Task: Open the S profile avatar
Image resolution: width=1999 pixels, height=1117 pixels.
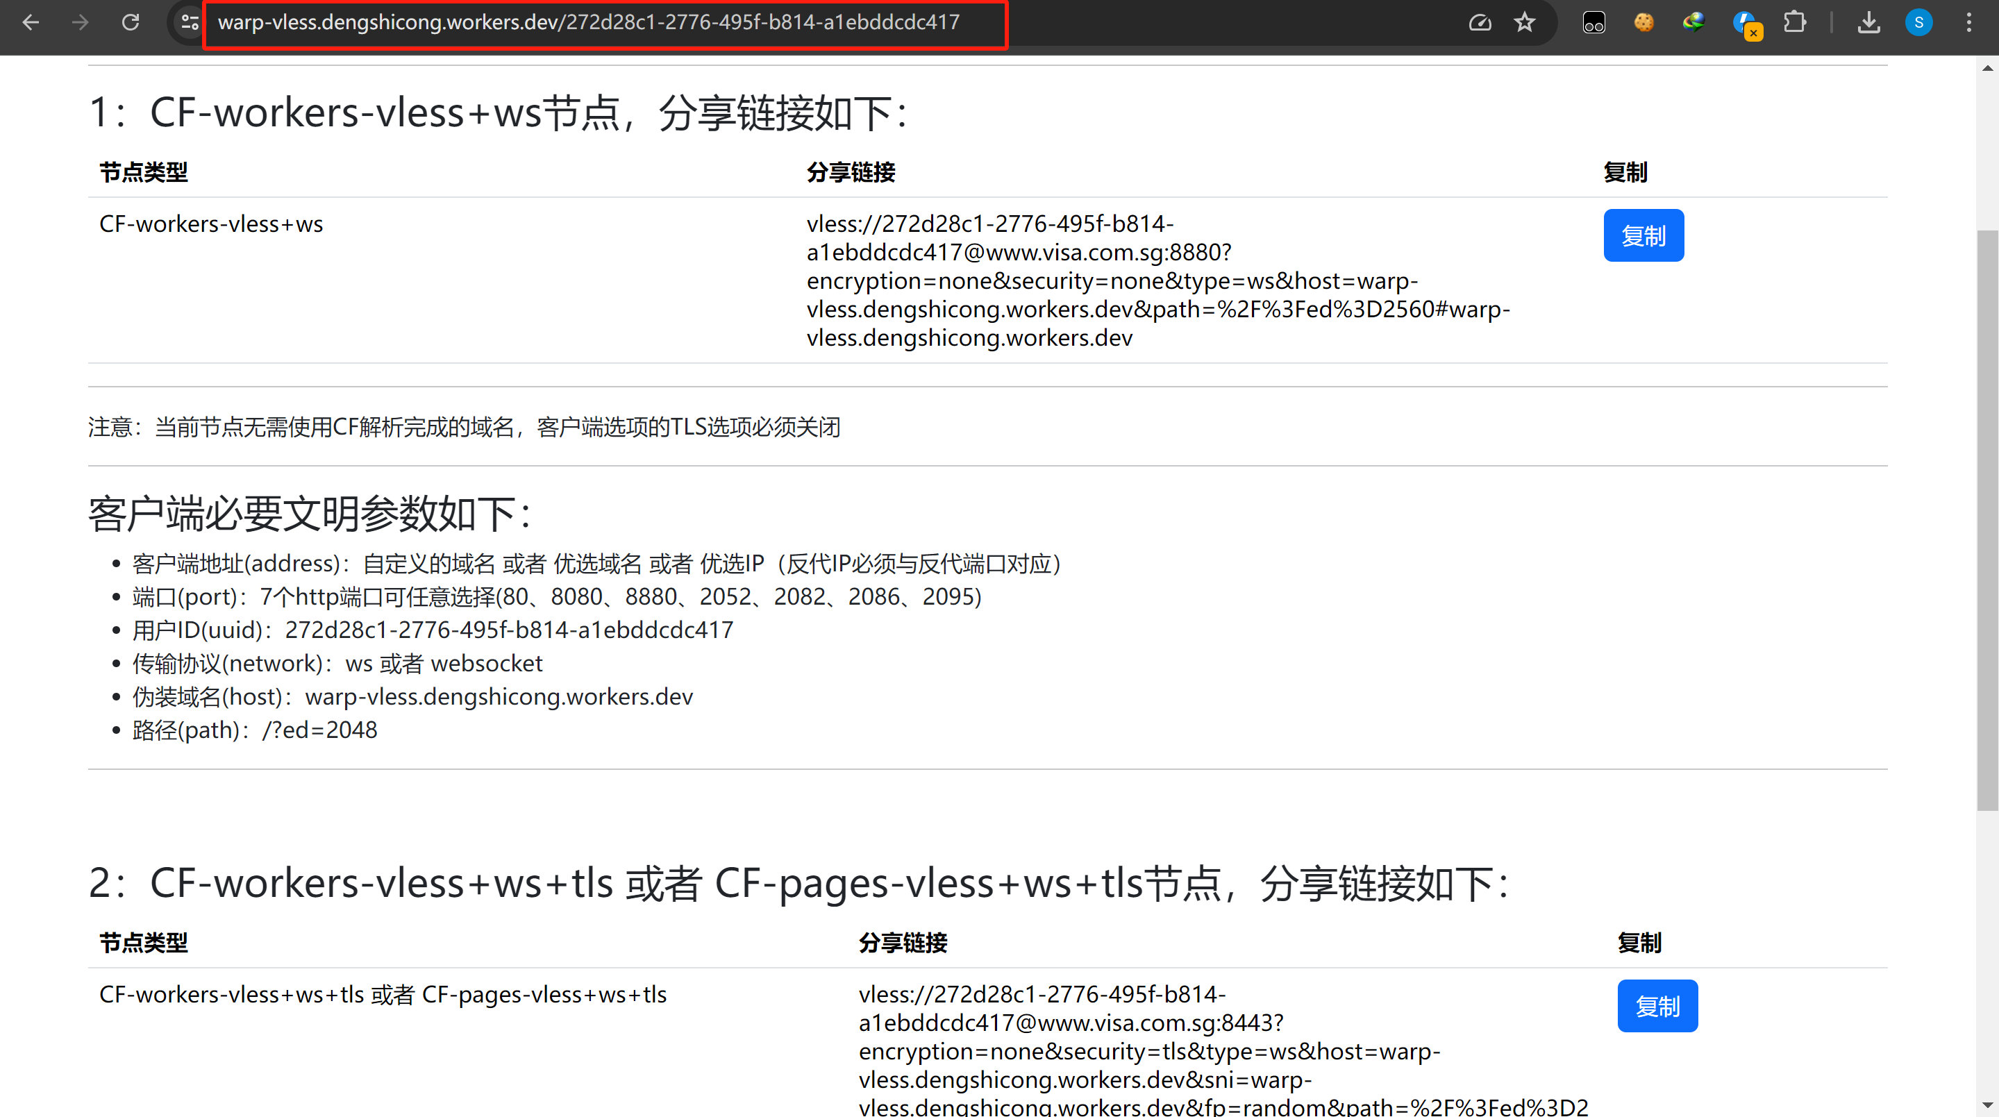Action: click(x=1918, y=22)
